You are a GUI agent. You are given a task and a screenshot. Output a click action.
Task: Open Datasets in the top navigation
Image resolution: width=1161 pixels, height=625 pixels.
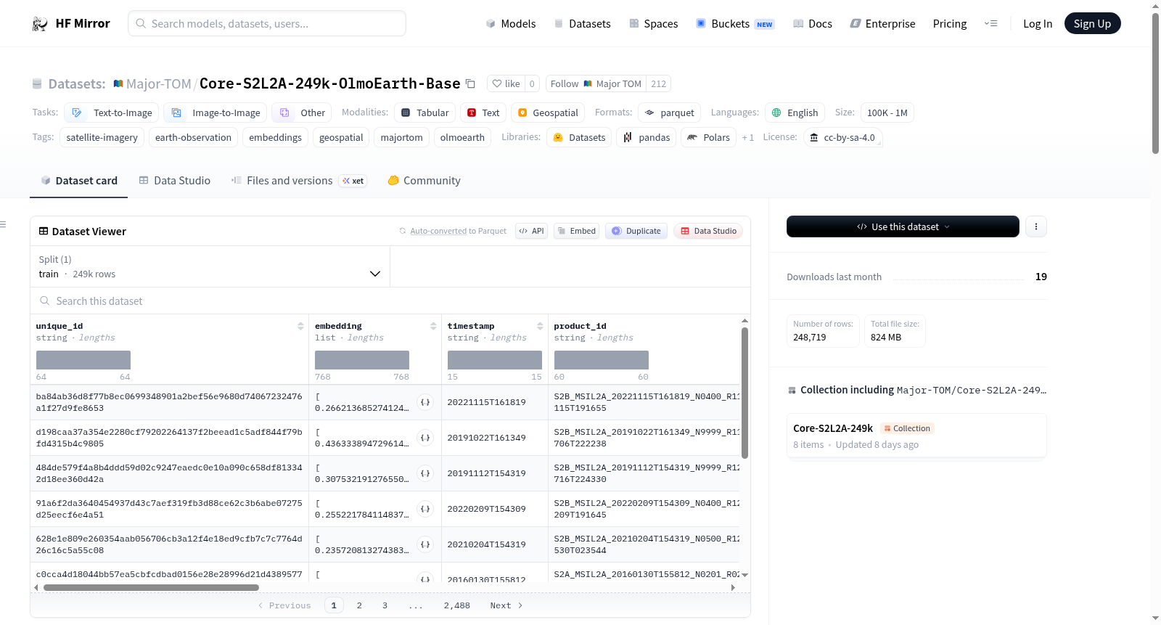[582, 23]
